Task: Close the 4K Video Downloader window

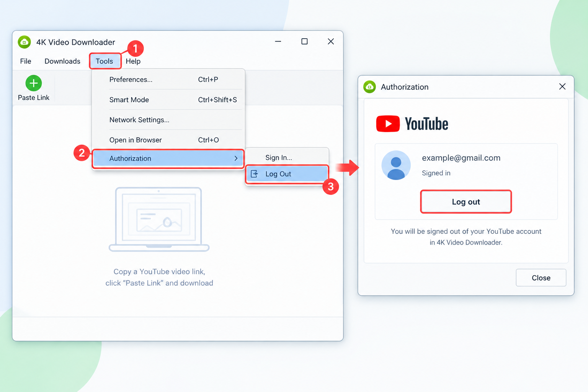Action: click(x=331, y=41)
